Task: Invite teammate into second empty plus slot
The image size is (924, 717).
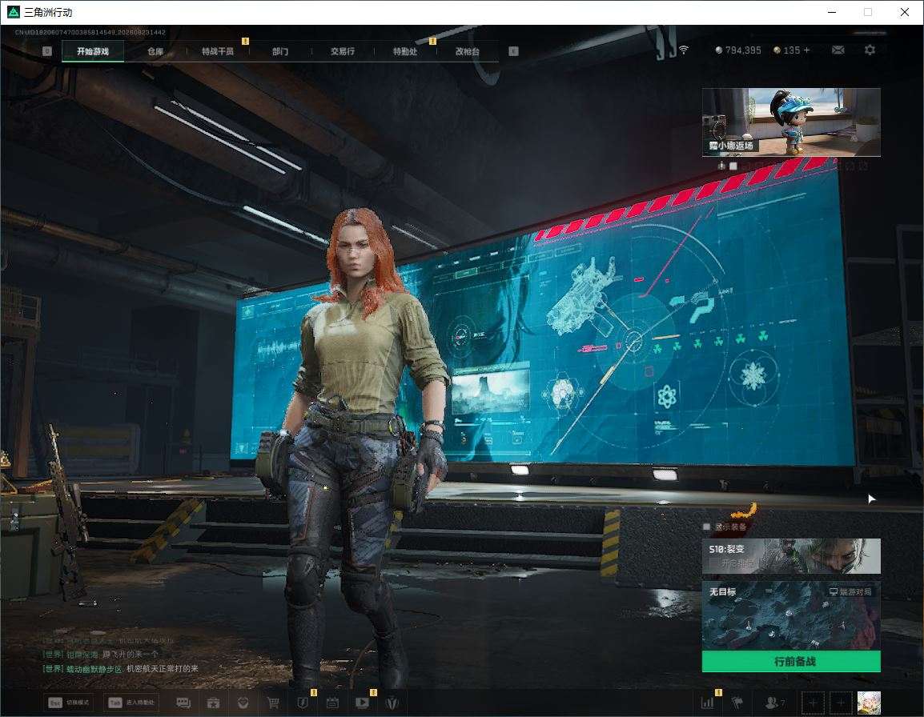Action: 841,703
